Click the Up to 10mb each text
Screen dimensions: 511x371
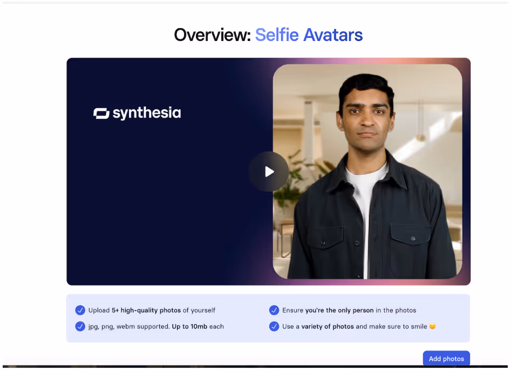pyautogui.click(x=198, y=326)
